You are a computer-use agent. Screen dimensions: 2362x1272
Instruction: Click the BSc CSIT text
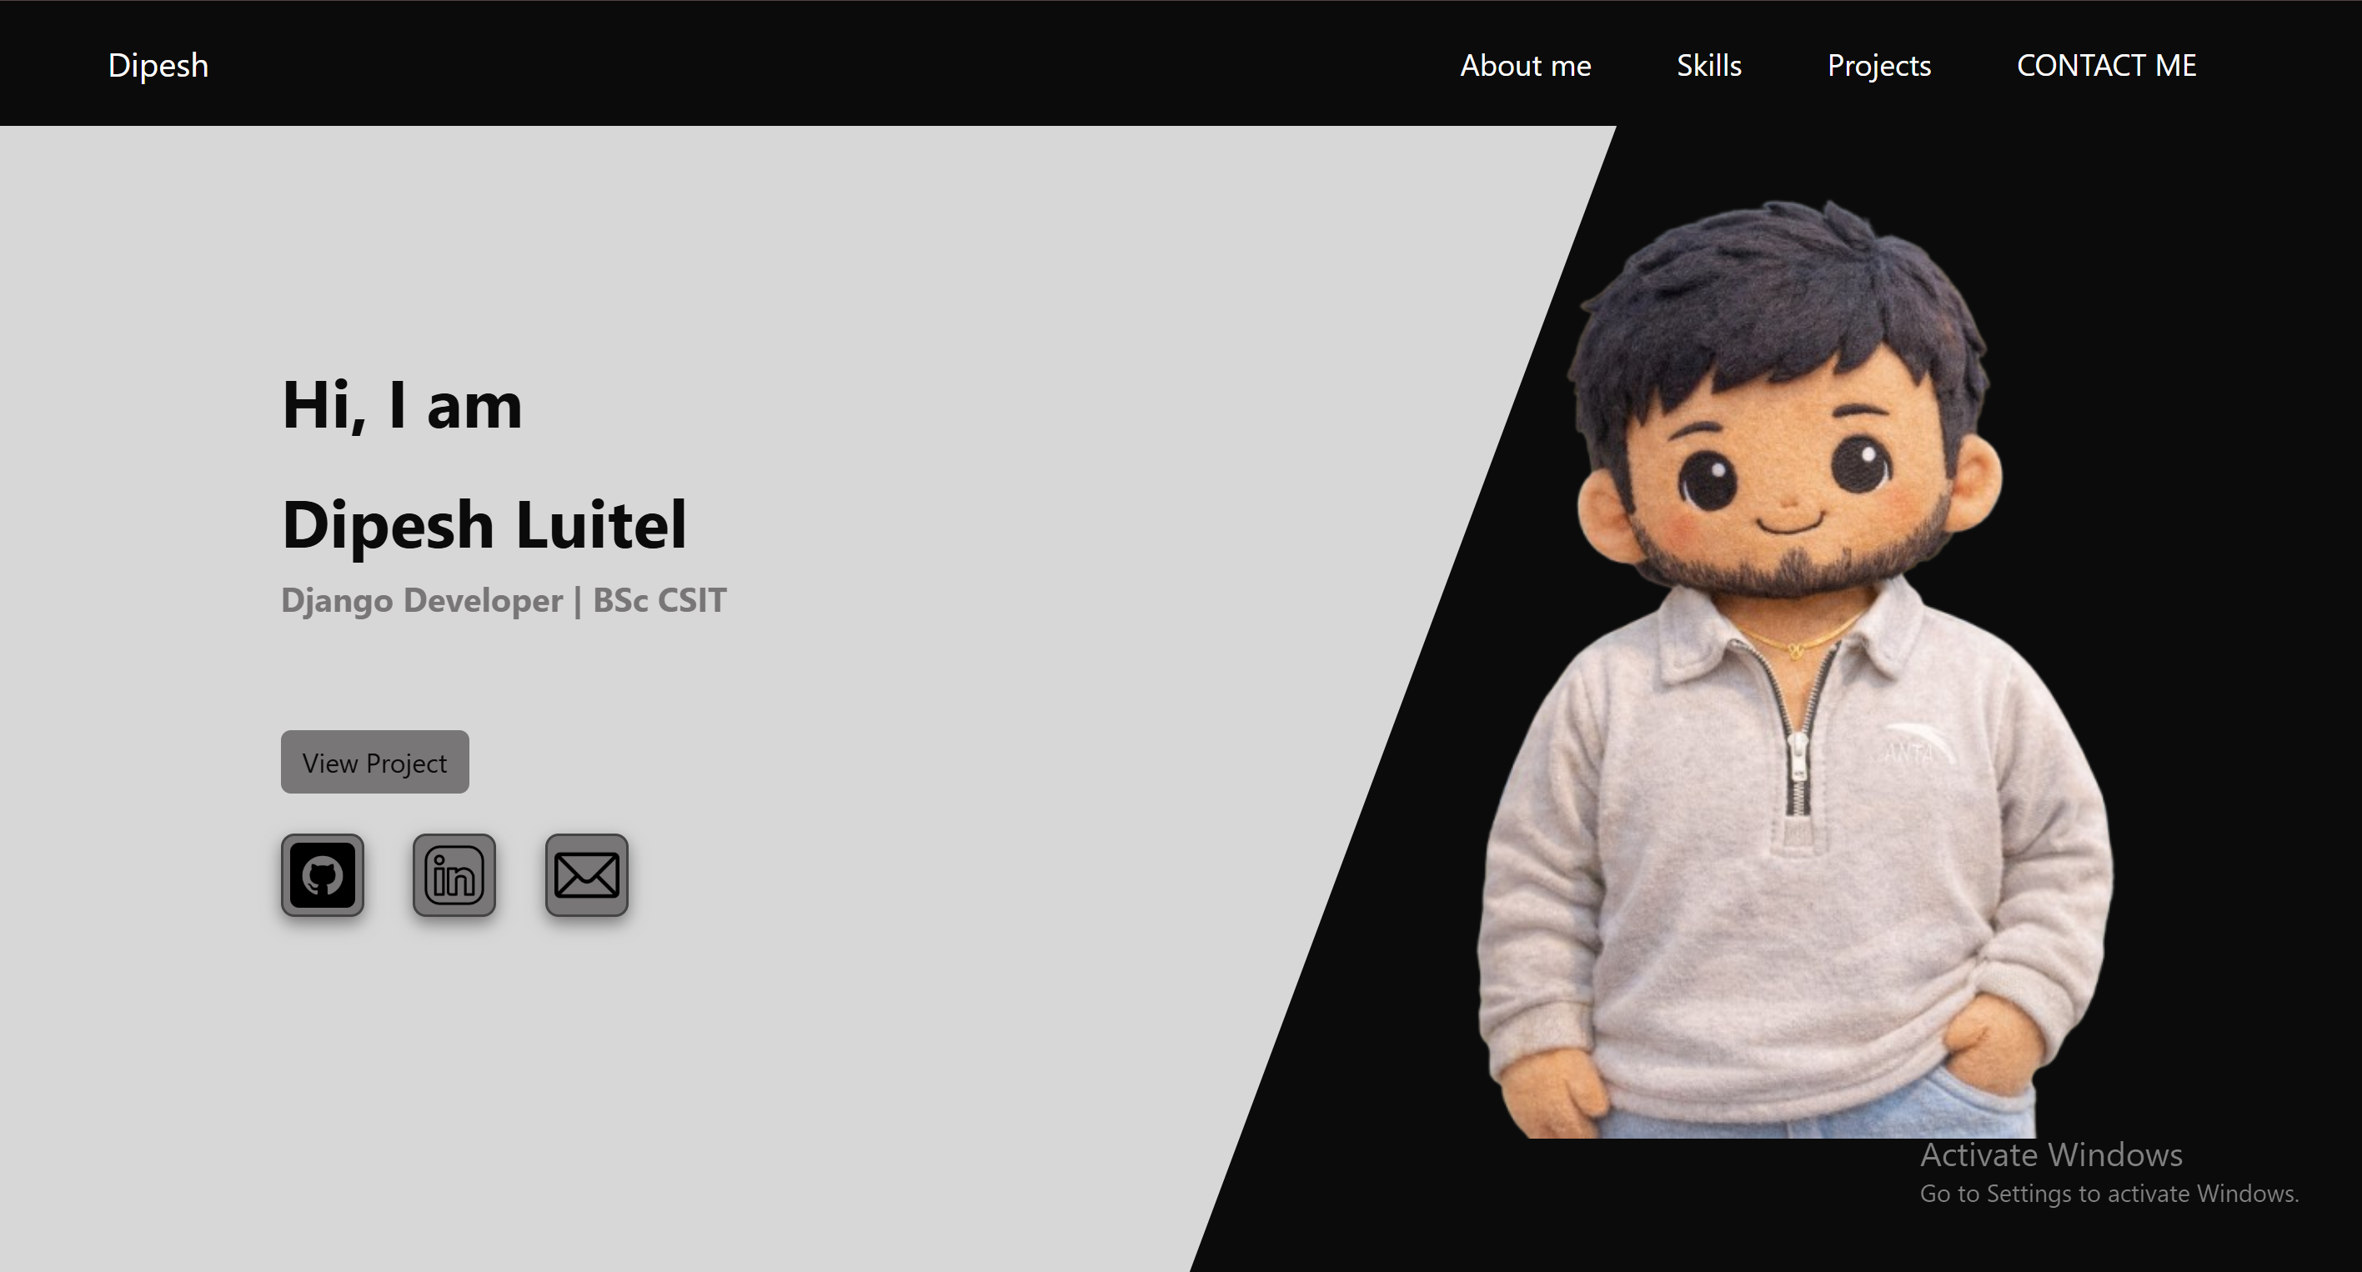[659, 600]
